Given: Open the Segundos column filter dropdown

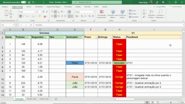Looking at the screenshot, I should (x=48, y=38).
